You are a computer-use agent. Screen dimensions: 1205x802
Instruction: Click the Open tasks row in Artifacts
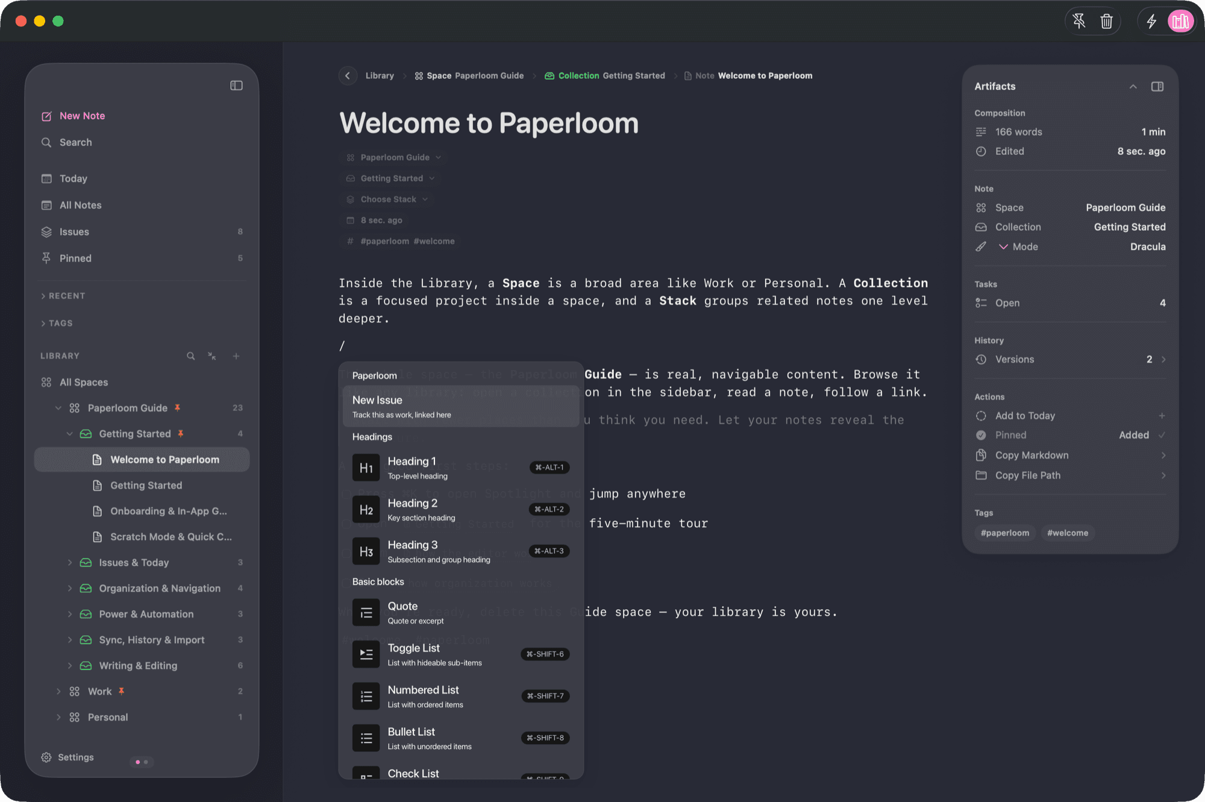pos(1070,303)
